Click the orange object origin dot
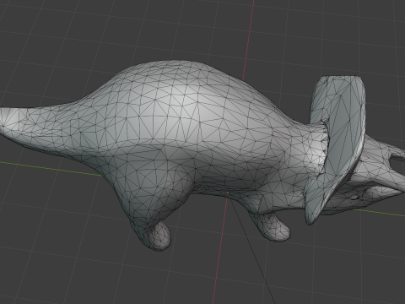 [x=228, y=193]
